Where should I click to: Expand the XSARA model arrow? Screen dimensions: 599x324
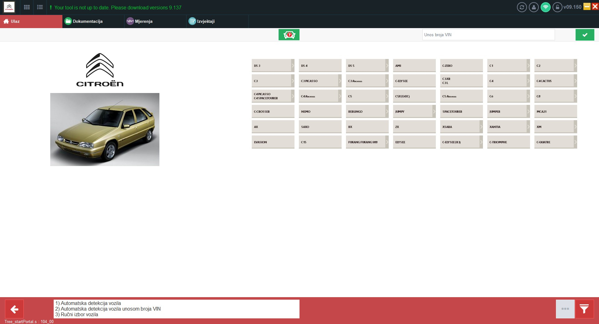click(x=481, y=127)
